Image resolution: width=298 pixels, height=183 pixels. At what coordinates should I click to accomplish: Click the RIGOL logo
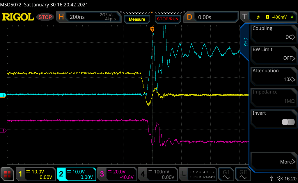tap(18, 17)
